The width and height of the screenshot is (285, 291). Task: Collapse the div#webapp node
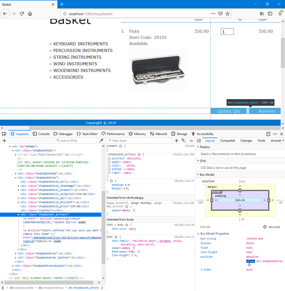pos(10,147)
